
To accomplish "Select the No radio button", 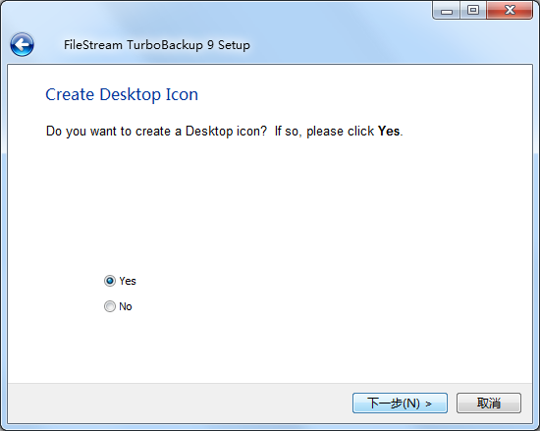I will (110, 306).
